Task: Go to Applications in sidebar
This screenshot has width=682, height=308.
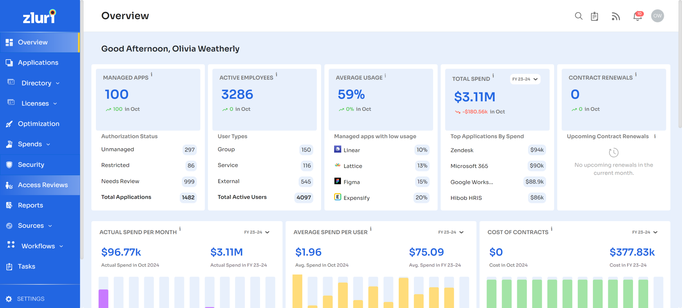Action: pos(38,63)
